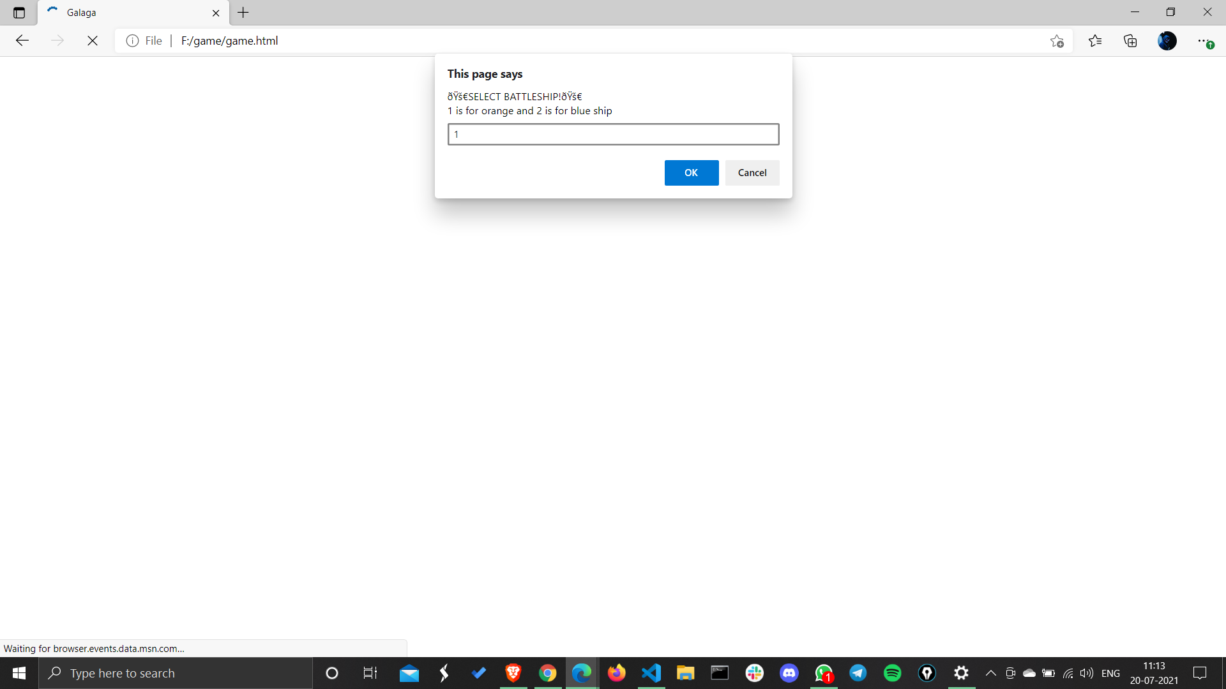Open Edge Settings and more menu
Screen dimensions: 1226x689
(1204, 41)
